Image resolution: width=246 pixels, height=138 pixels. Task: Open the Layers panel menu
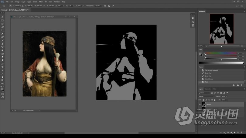pyautogui.click(x=244, y=89)
